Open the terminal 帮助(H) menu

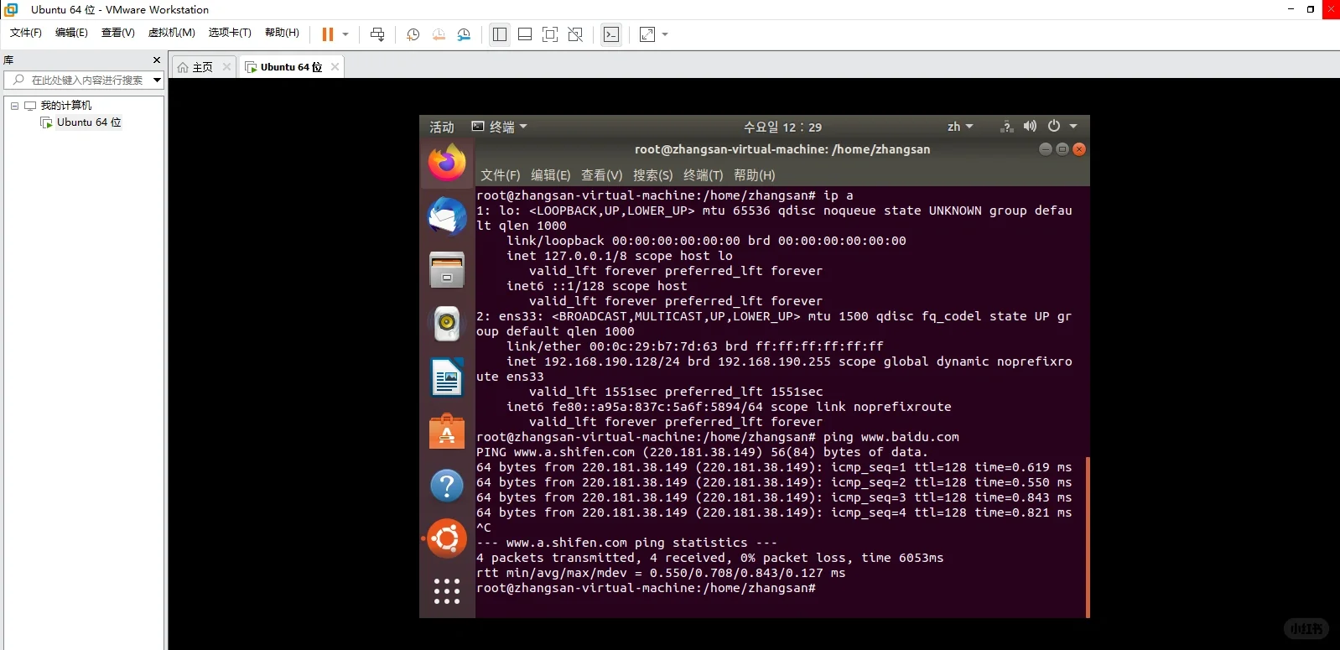pyautogui.click(x=755, y=175)
